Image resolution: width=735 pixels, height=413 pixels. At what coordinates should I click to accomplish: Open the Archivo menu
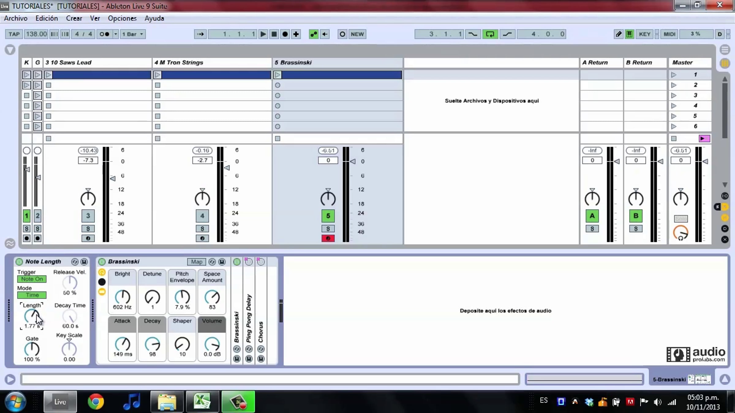coord(16,18)
